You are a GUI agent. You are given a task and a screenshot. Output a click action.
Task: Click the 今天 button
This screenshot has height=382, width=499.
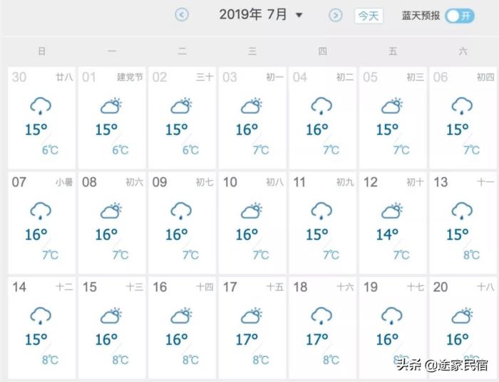(x=369, y=16)
